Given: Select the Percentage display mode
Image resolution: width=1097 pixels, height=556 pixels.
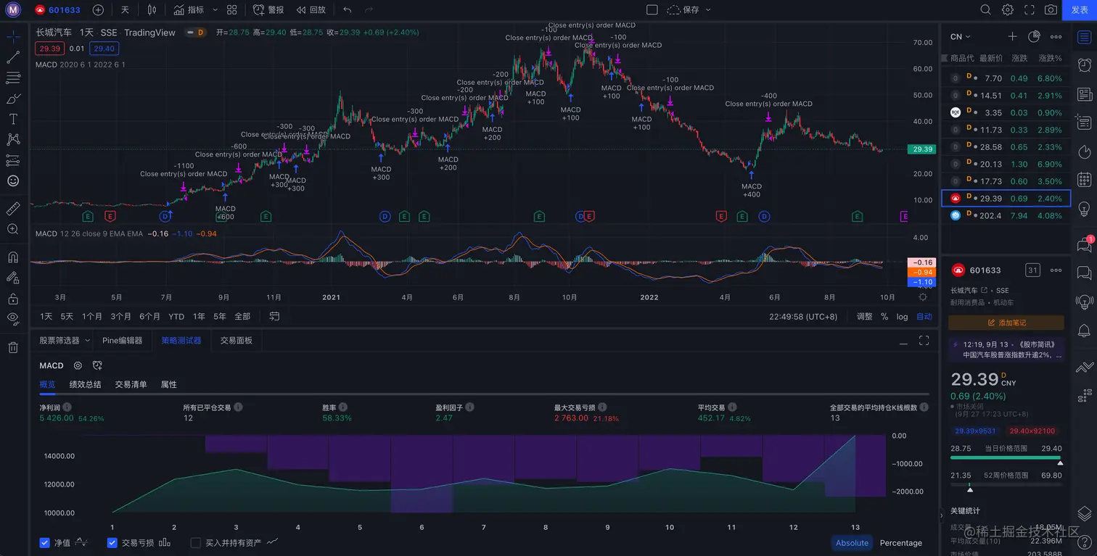Looking at the screenshot, I should coord(901,542).
